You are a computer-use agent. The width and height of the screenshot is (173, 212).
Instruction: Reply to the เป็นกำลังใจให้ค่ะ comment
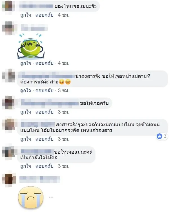(x=45, y=166)
